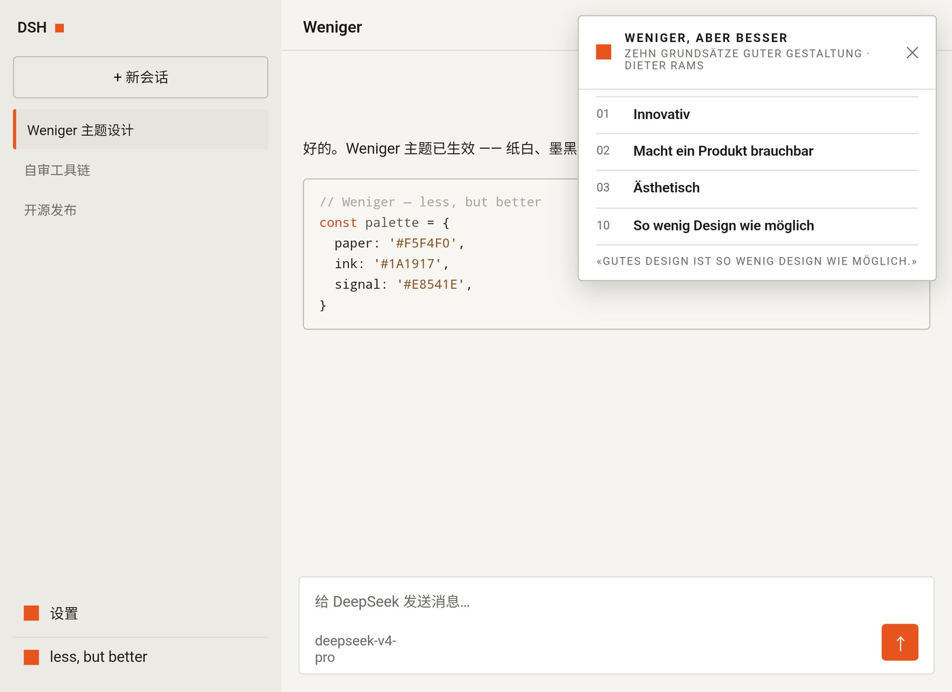Open 设置 settings
The width and height of the screenshot is (952, 692).
[x=64, y=613]
